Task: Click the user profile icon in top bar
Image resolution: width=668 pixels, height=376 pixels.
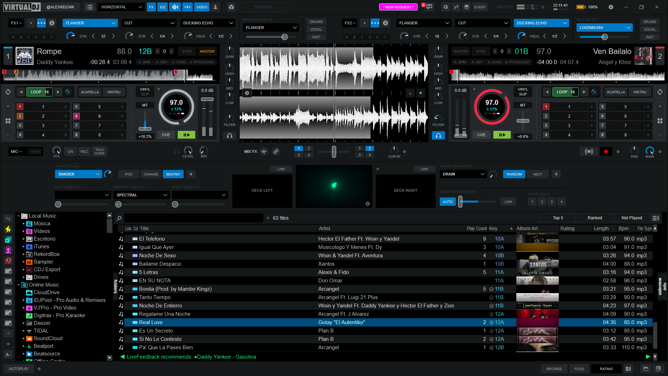Action: (x=215, y=7)
